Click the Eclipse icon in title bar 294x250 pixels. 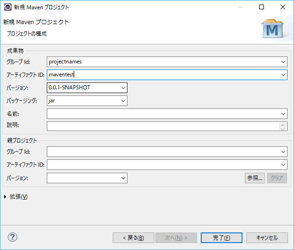pyautogui.click(x=8, y=7)
